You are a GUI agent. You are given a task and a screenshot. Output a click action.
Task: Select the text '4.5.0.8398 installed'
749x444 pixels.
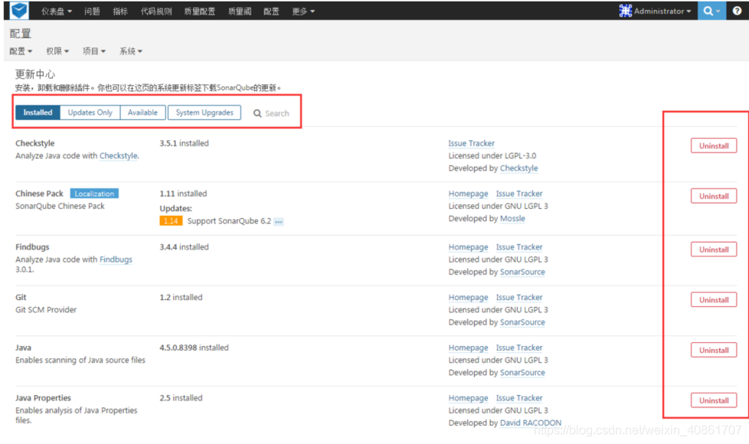(194, 348)
